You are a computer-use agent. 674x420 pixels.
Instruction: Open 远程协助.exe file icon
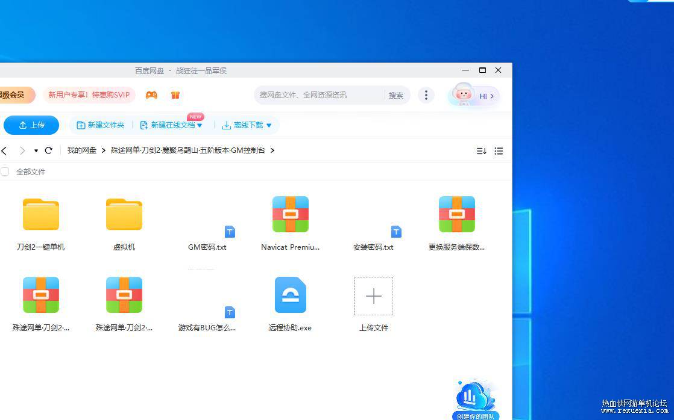[x=291, y=295]
